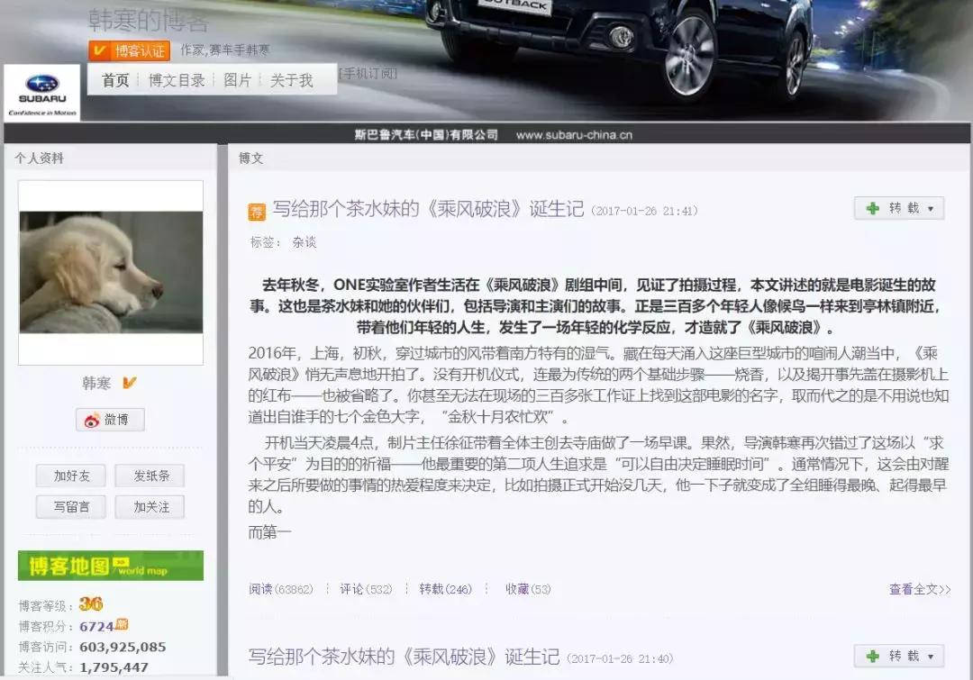Open the 博客地图 world map banner
The height and width of the screenshot is (680, 973).
(x=108, y=566)
